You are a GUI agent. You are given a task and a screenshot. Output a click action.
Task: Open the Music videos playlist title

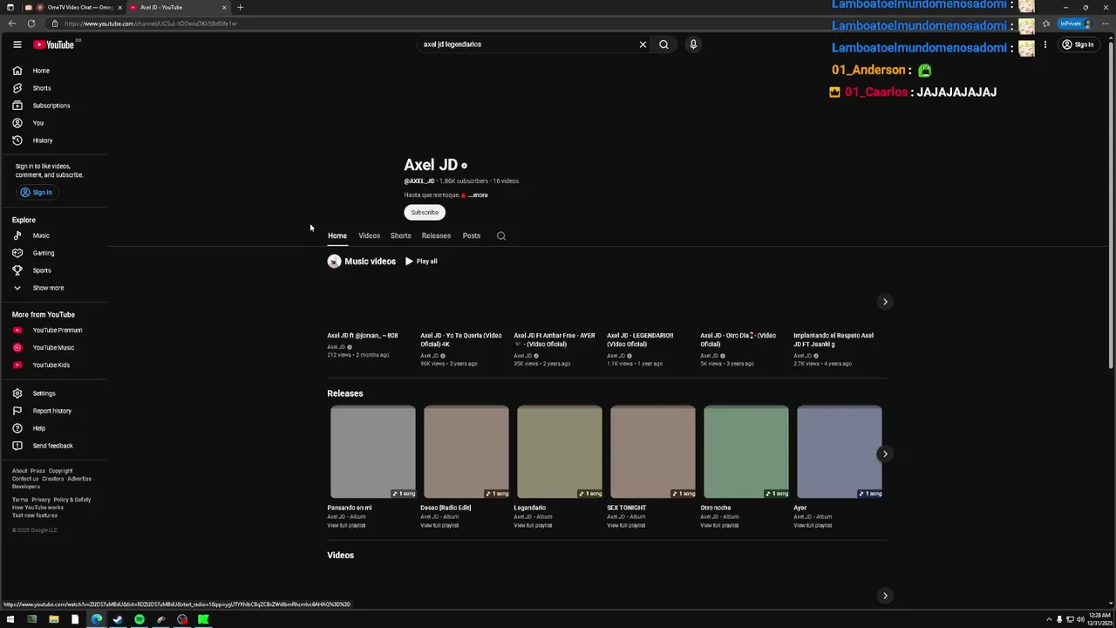pos(370,262)
